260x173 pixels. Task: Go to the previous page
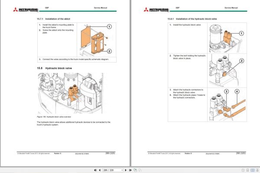coord(100,170)
